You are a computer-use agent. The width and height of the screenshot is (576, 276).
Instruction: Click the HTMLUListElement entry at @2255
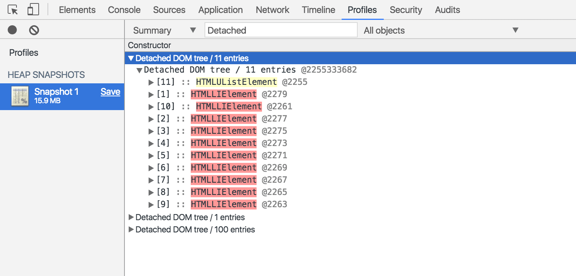pos(236,81)
